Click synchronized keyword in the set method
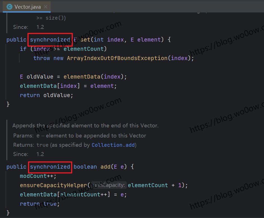The height and width of the screenshot is (218, 264). [x=50, y=40]
